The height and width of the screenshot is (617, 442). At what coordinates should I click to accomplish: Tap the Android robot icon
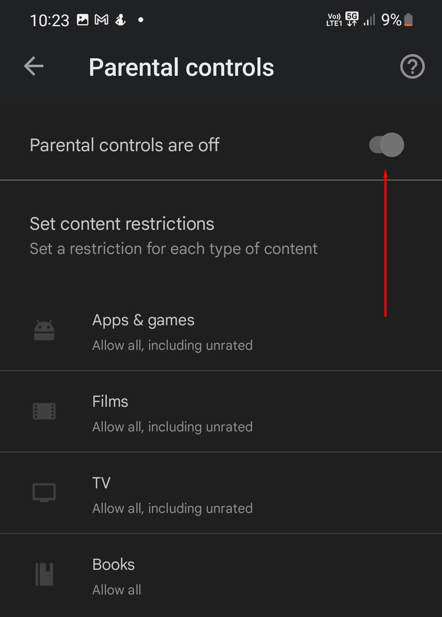[44, 331]
